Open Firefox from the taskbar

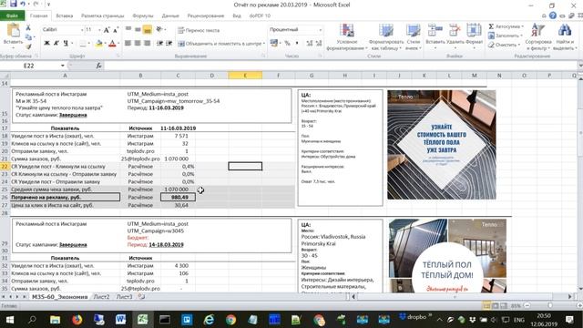tap(77, 320)
